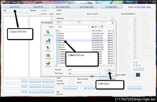This screenshot has height=102, width=157.
Task: Expand the Files of type dropdown
Action: (x=99, y=73)
